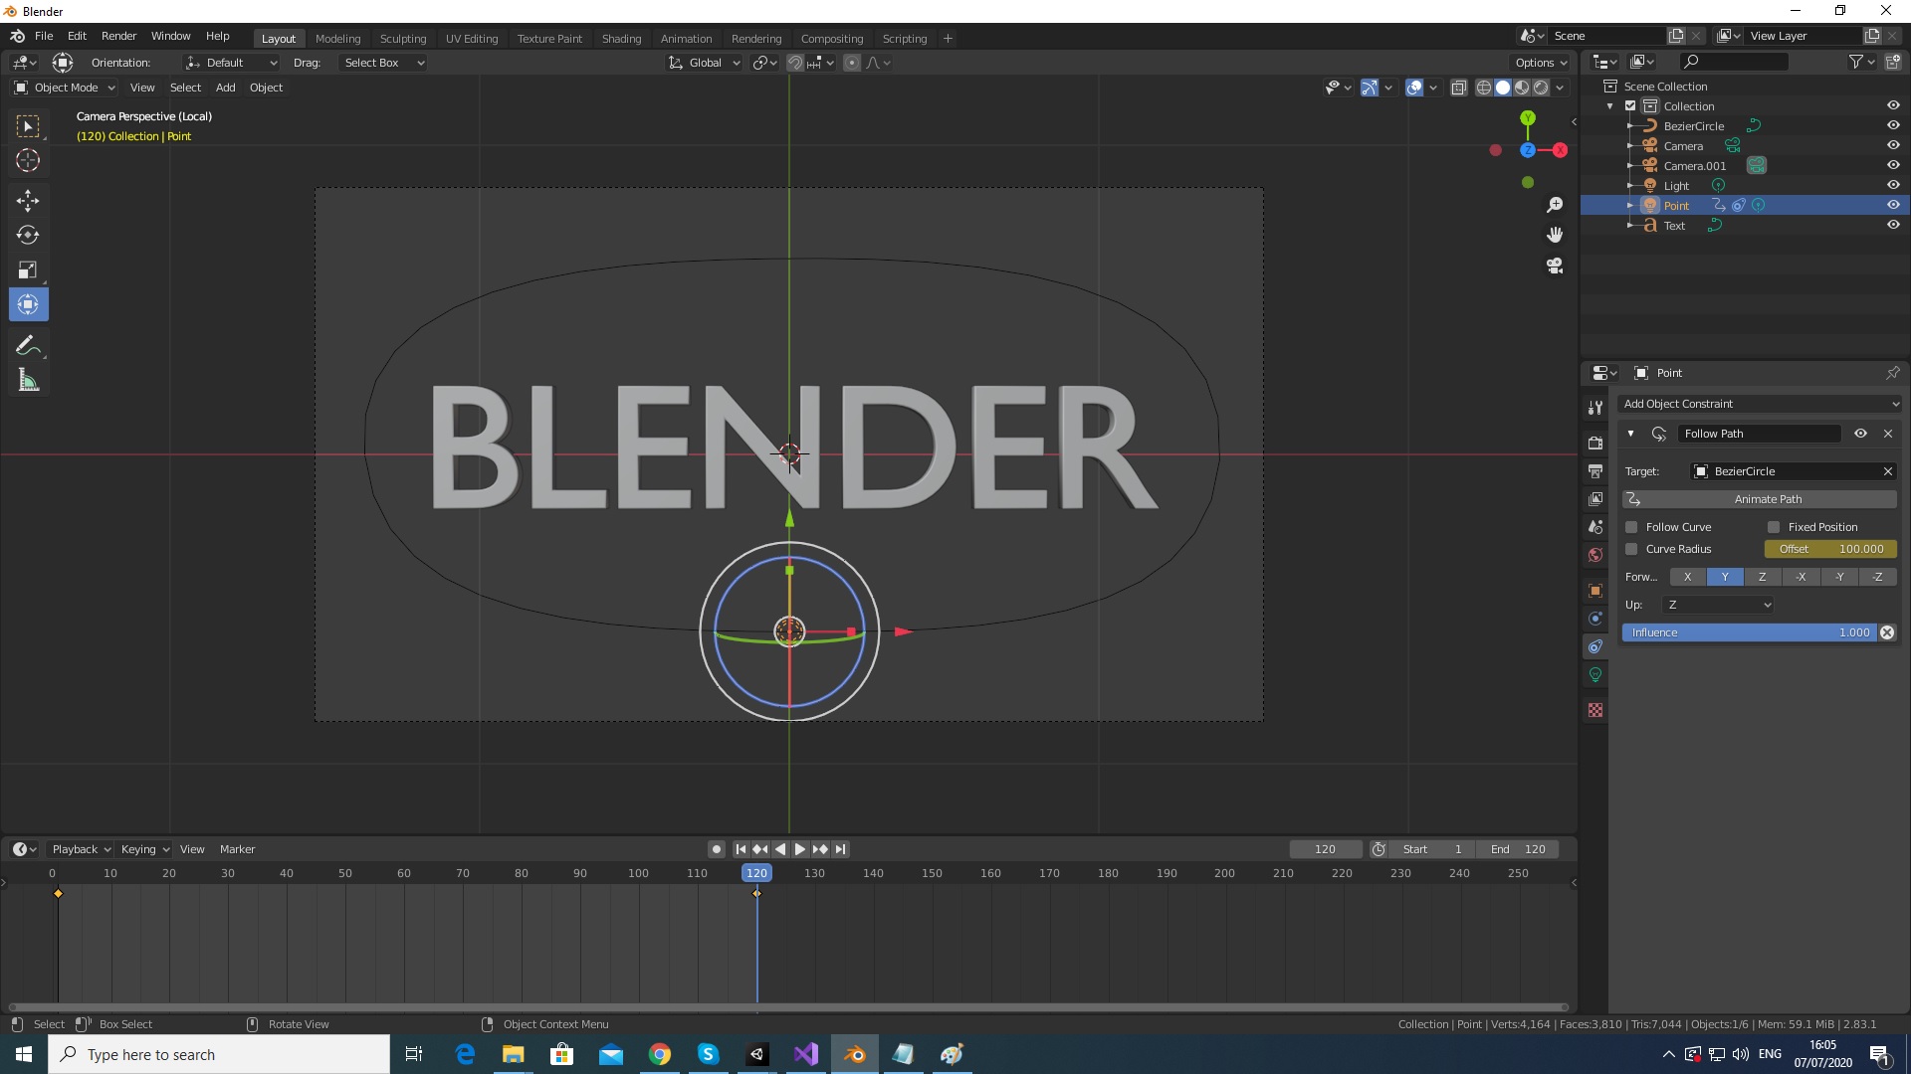Set Forward axis to Z

click(x=1763, y=577)
